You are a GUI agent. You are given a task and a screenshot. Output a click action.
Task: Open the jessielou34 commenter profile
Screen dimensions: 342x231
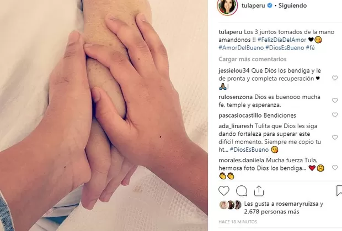(234, 71)
